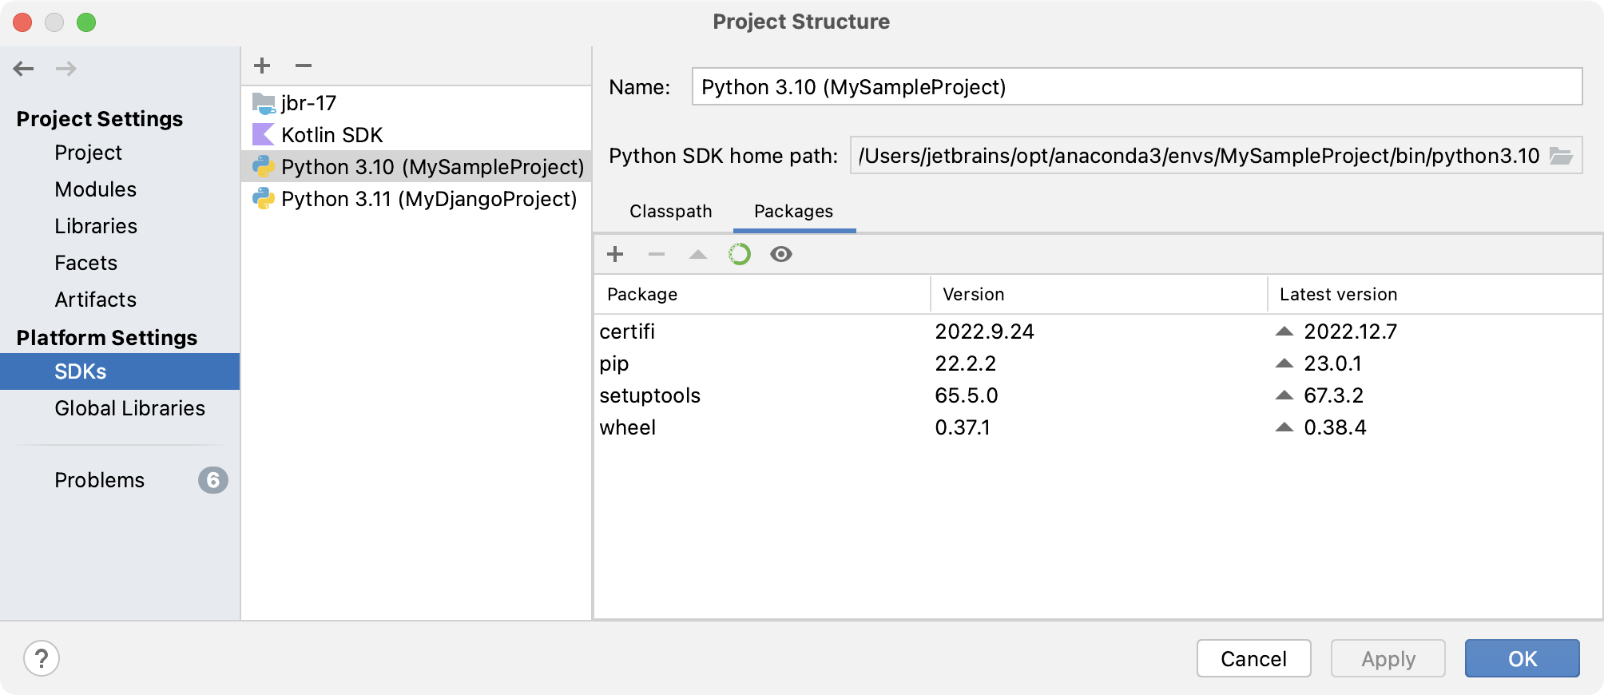Switch to the Classpath tab
The height and width of the screenshot is (695, 1604).
670,212
